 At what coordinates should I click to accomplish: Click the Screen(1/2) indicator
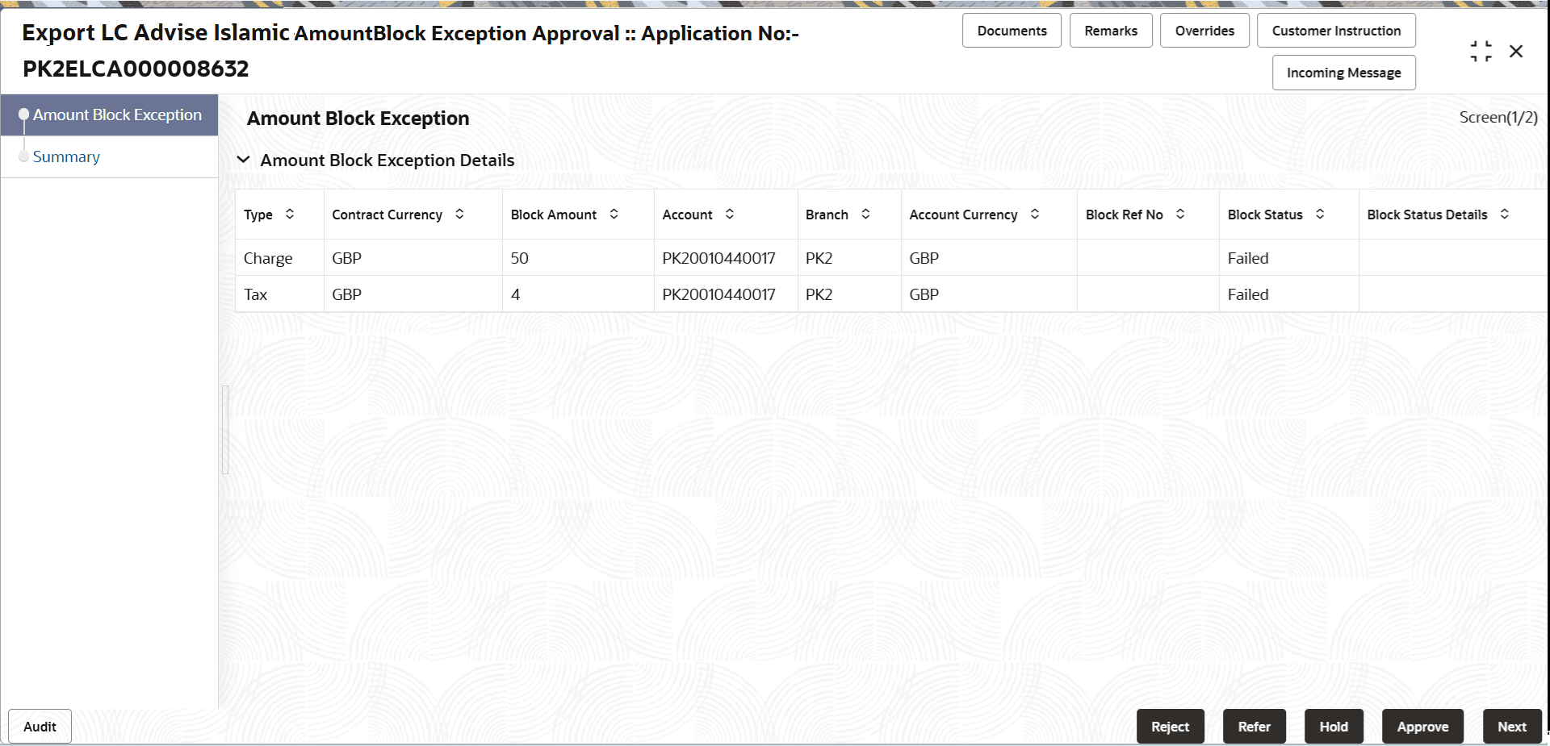pyautogui.click(x=1498, y=117)
